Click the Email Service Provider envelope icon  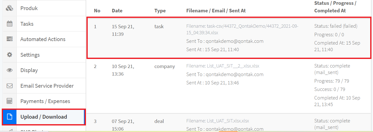(x=10, y=86)
